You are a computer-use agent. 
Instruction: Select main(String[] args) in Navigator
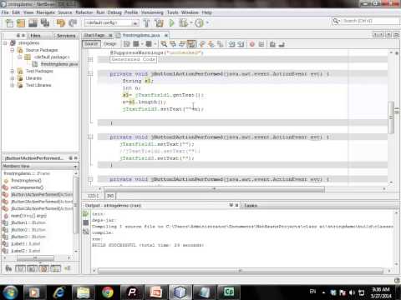(x=28, y=216)
